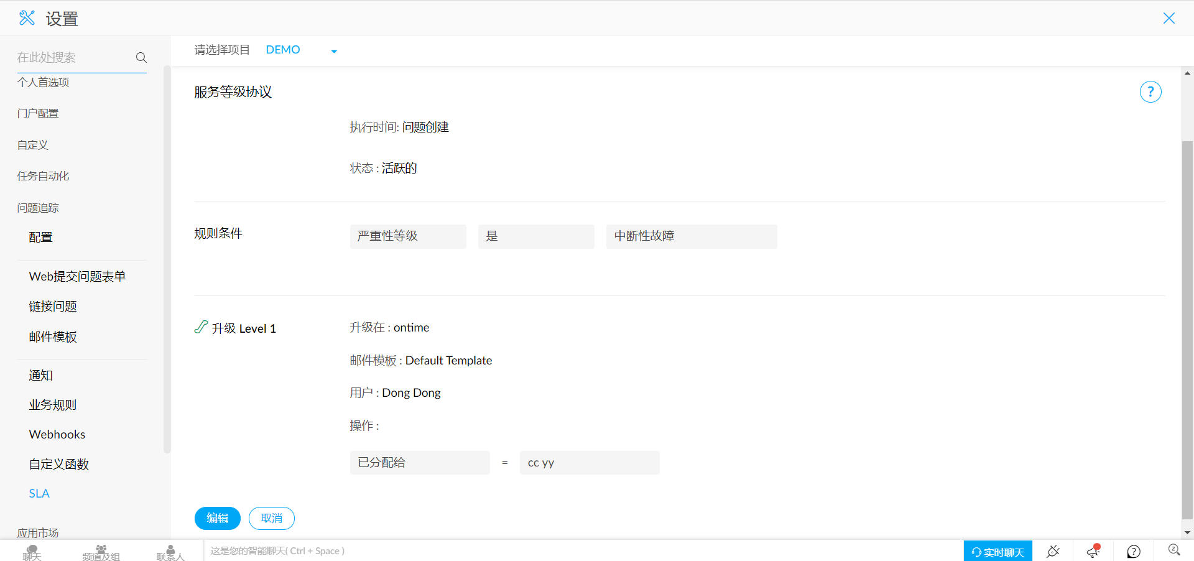Click the announcement megaphone icon
This screenshot has width=1194, height=561.
[1093, 551]
